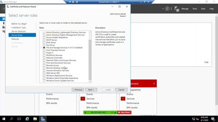Viewport: 218px width, 122px height.
Task: Click the network tray icon
Action: (x=193, y=119)
